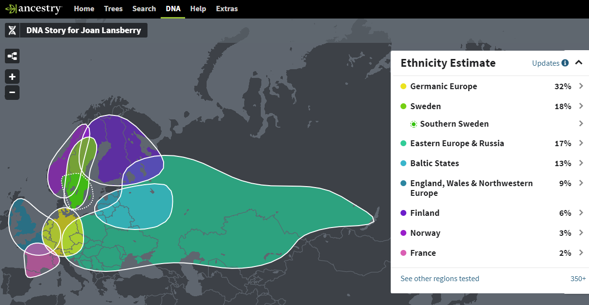Open the Trees menu
The image size is (589, 305).
[113, 9]
